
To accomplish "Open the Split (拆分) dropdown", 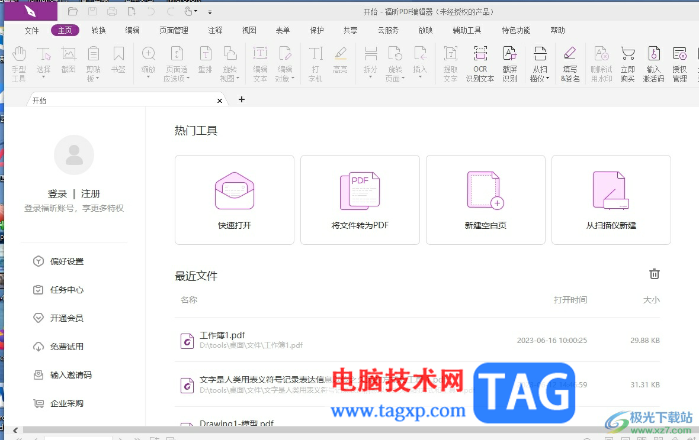I will [370, 77].
